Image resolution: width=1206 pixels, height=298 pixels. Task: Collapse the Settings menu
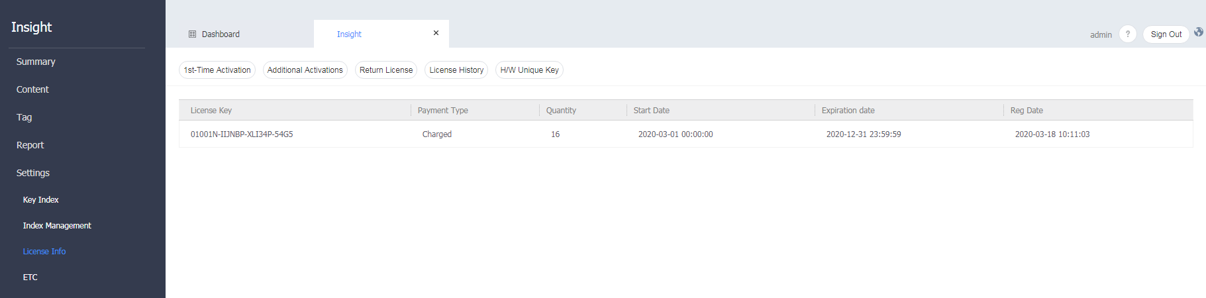33,173
